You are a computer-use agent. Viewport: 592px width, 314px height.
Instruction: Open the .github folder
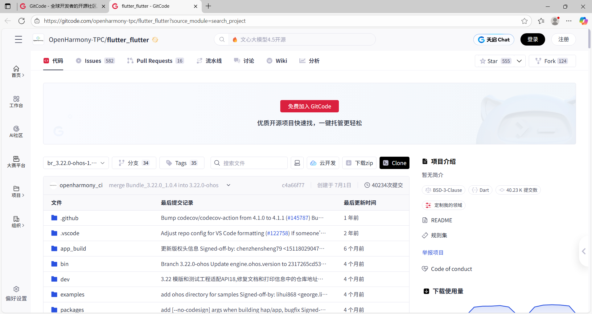(69, 218)
